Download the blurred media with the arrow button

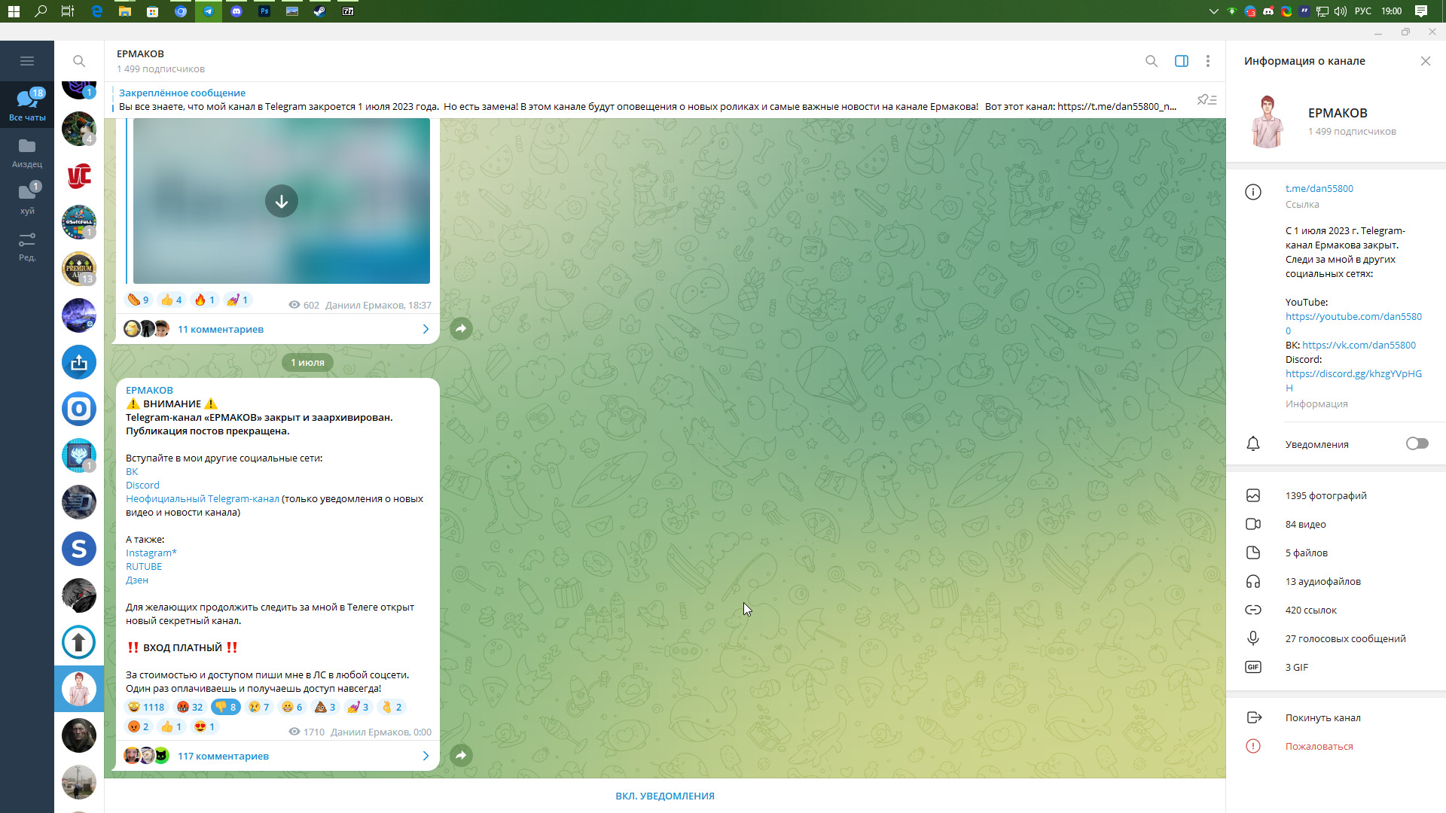click(x=282, y=201)
